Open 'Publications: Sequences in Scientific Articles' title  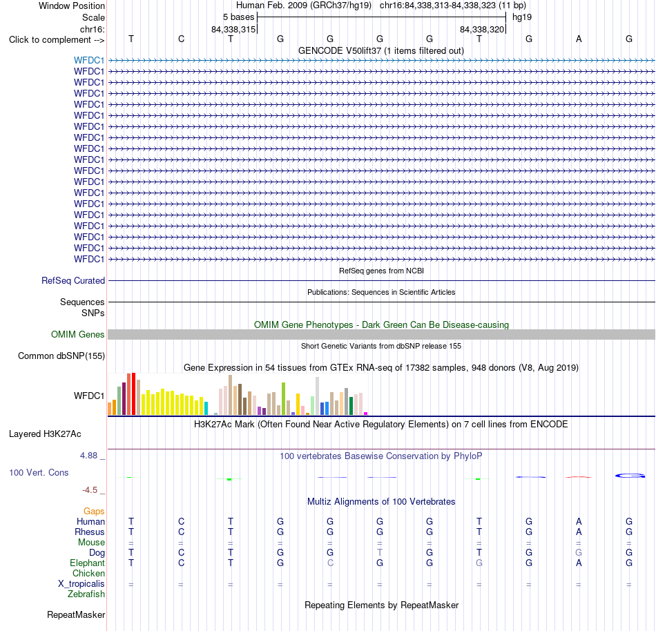point(381,292)
